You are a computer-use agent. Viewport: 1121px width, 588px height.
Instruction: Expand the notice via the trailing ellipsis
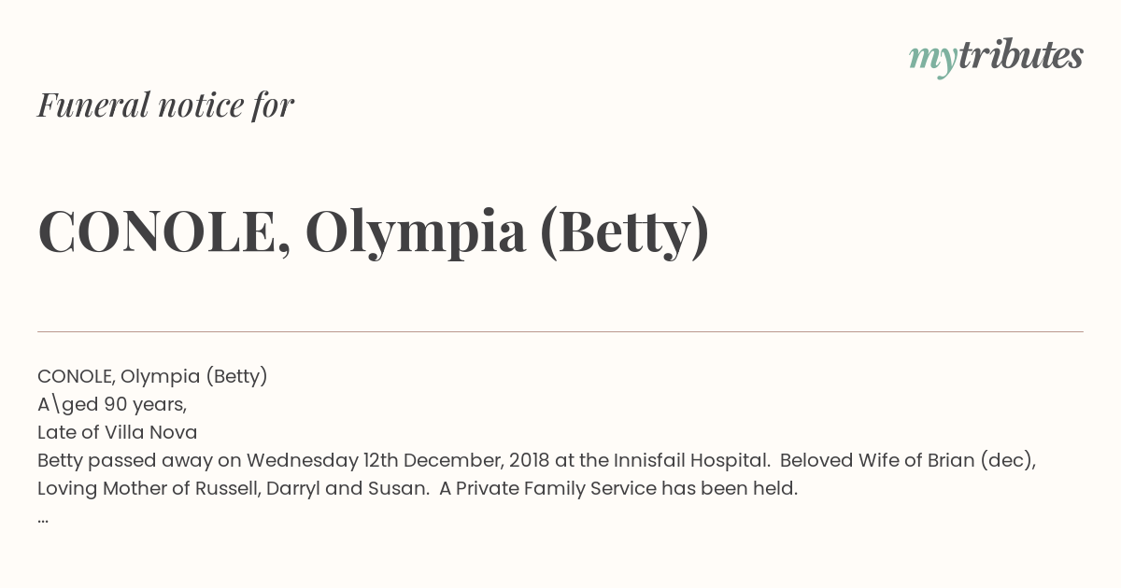pyautogui.click(x=43, y=520)
